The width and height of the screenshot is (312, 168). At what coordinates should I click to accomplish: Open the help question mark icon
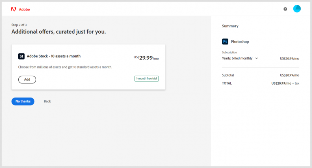pos(285,9)
